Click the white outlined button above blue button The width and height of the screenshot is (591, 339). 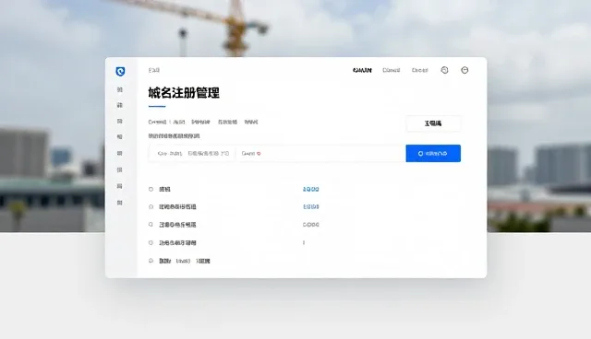coord(433,123)
